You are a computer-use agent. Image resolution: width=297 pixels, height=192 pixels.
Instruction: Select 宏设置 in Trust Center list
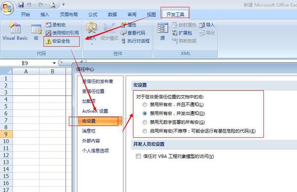[x=100, y=121]
